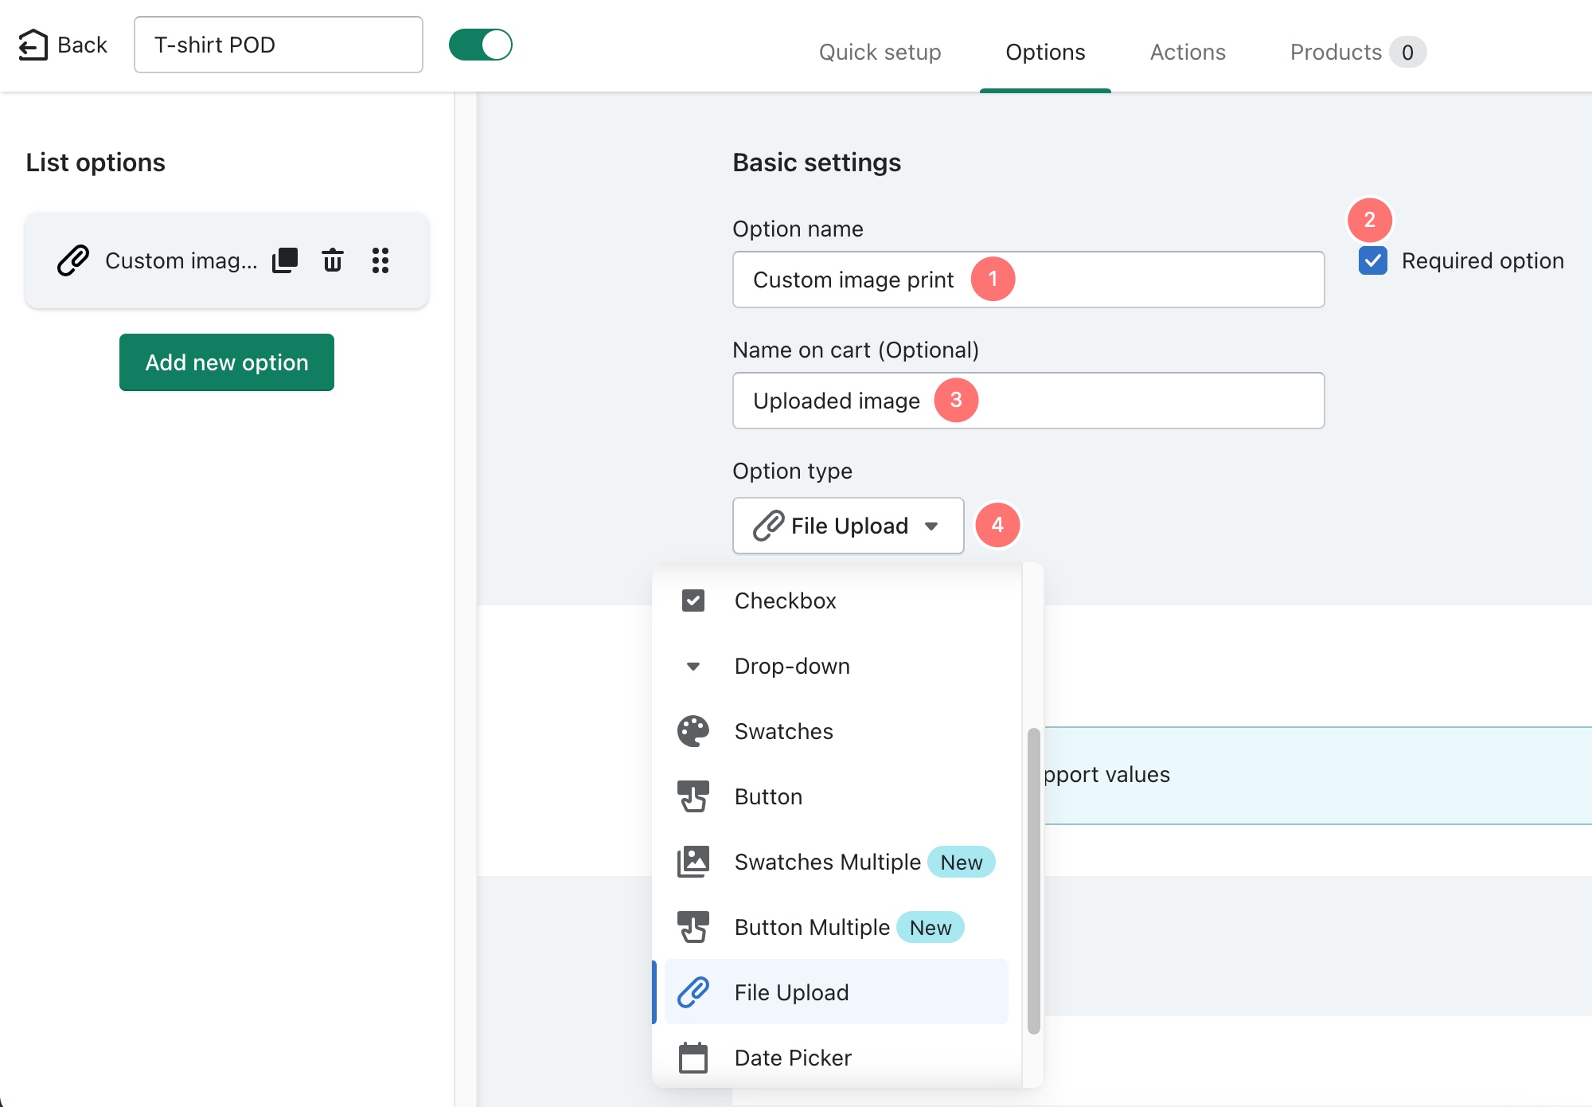1592x1107 pixels.
Task: Edit the T-shirt POD name field
Action: point(279,45)
